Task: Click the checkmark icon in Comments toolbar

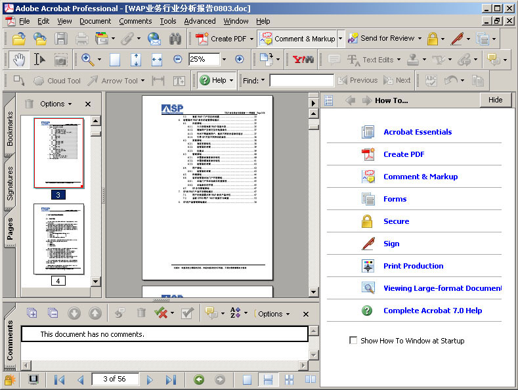Action: [x=187, y=313]
